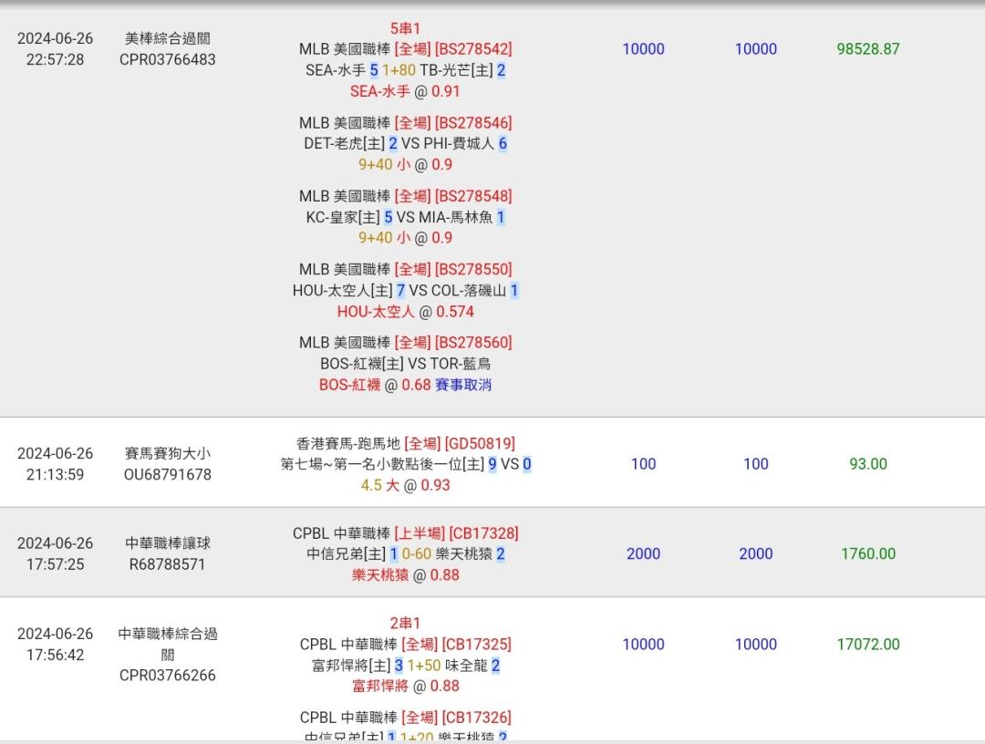Click 香港賽馬-跑馬地 GD50819 event line

pyautogui.click(x=405, y=444)
